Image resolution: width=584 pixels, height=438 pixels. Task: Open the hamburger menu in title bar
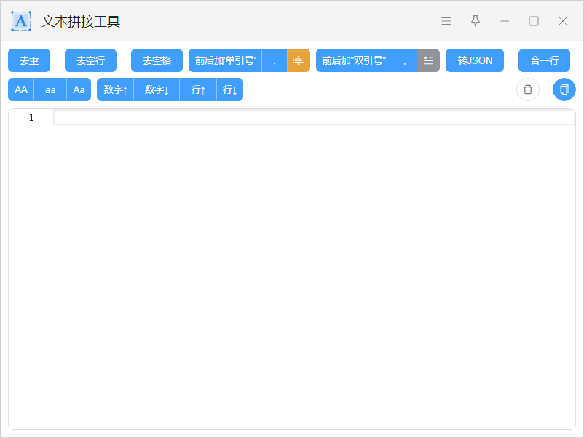(x=446, y=21)
